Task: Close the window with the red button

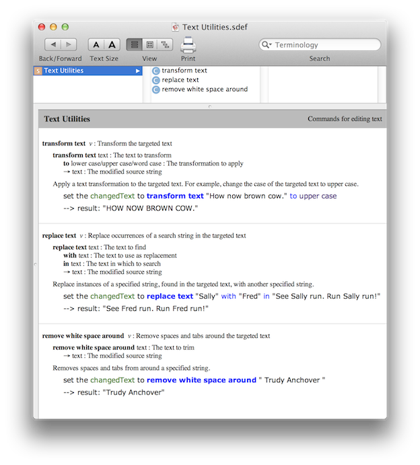Action: coord(42,28)
